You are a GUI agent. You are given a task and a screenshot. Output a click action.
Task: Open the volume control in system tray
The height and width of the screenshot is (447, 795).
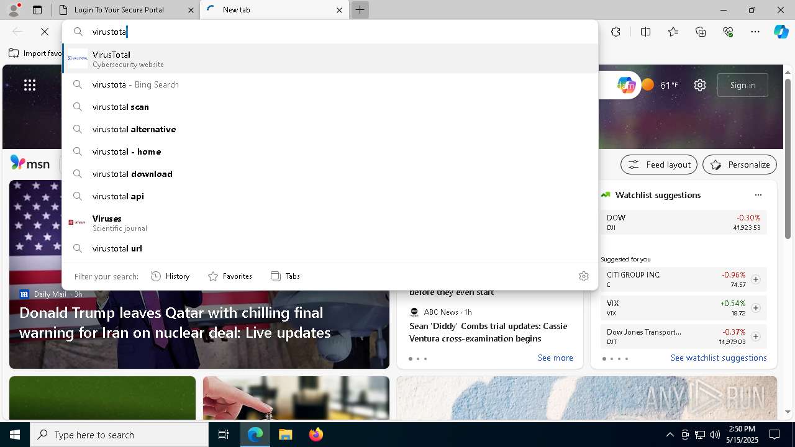pos(715,435)
